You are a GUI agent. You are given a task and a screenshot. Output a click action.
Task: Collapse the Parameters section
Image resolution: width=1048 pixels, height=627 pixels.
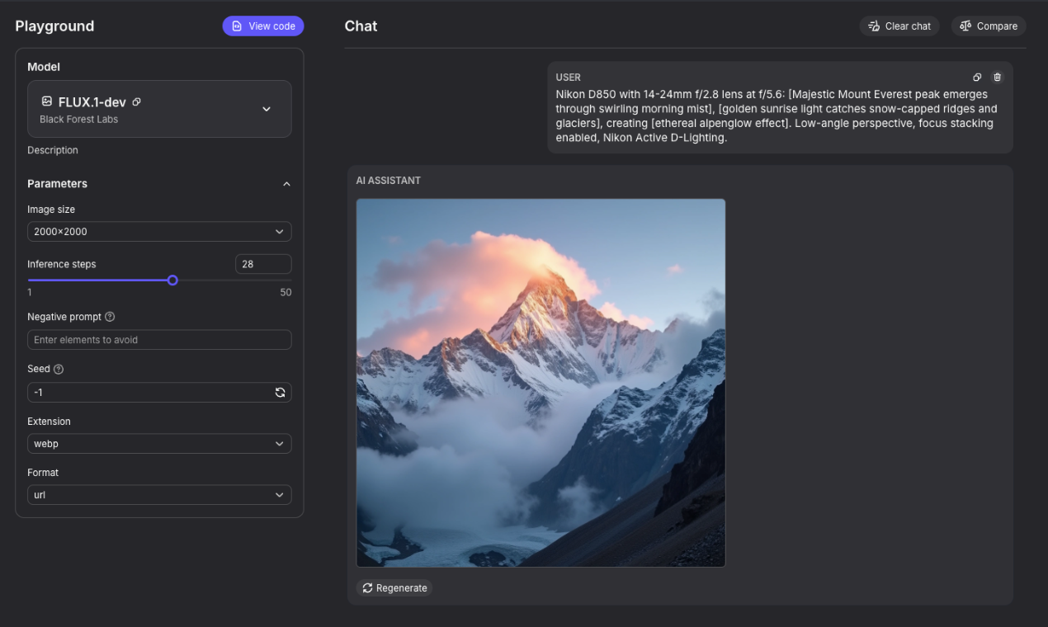pos(286,184)
